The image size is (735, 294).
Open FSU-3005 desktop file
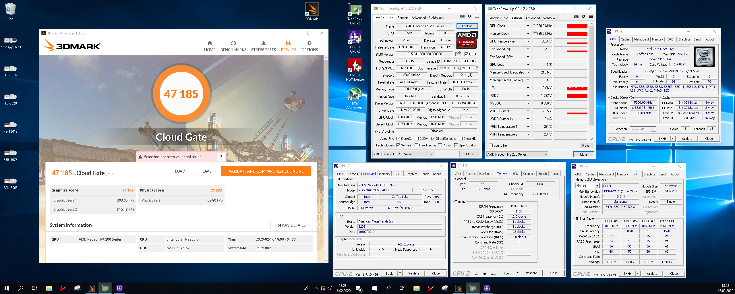pos(11,184)
